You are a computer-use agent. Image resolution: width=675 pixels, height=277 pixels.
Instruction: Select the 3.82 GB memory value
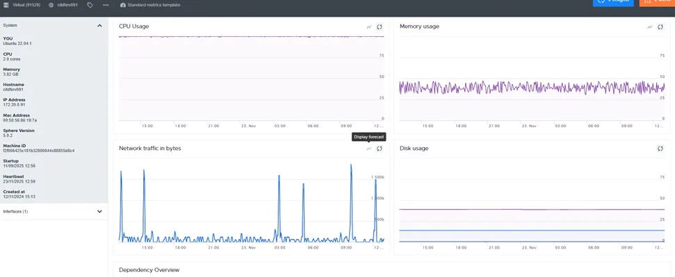tap(10, 74)
